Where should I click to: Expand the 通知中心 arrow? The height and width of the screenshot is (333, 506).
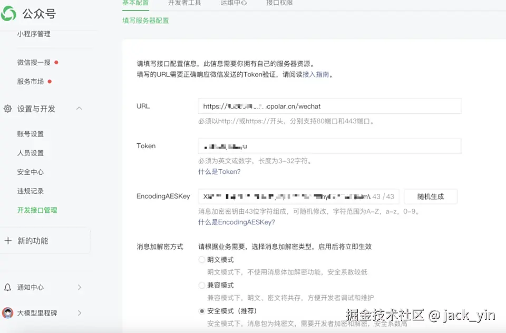(80, 287)
